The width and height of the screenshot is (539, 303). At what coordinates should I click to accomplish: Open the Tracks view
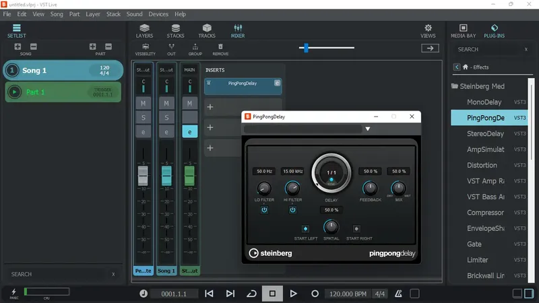coord(207,31)
